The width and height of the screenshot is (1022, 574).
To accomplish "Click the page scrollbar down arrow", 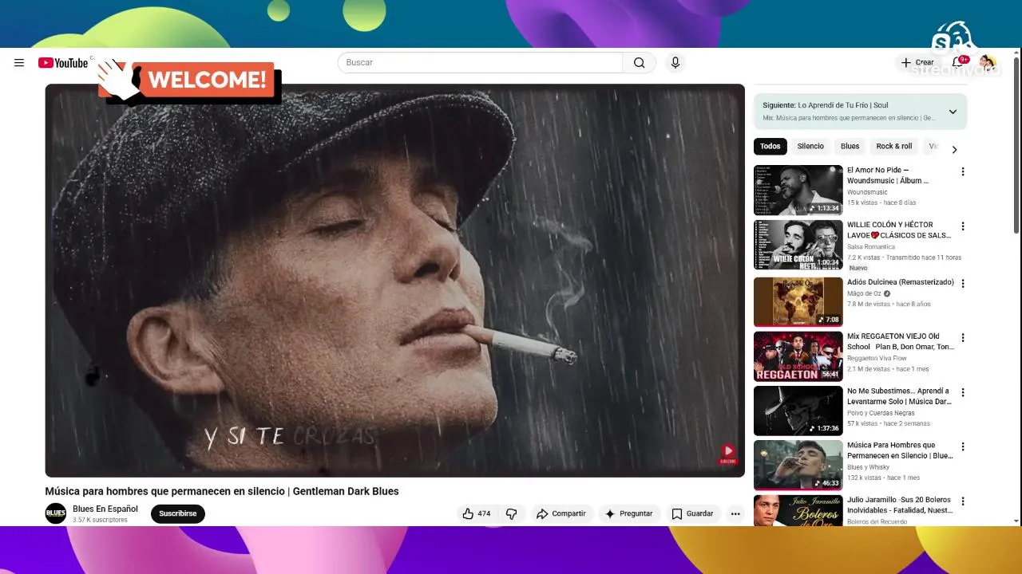I will tap(1016, 521).
